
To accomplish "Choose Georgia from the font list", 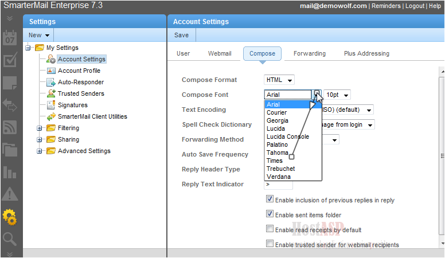I will coord(293,120).
